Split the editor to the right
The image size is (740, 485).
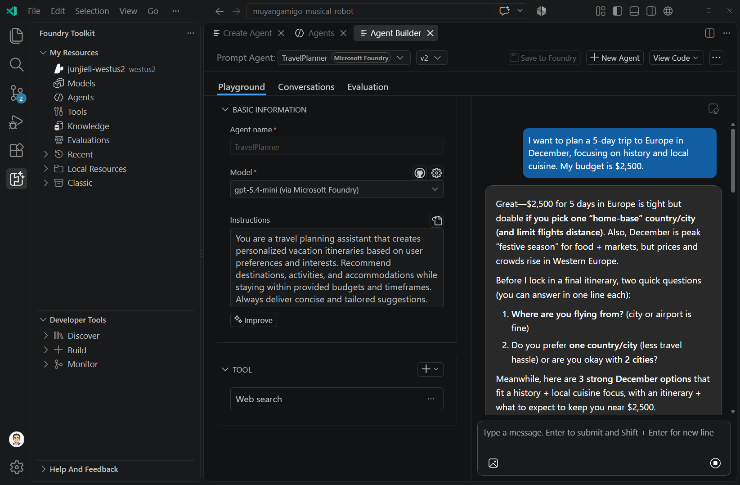pyautogui.click(x=710, y=33)
